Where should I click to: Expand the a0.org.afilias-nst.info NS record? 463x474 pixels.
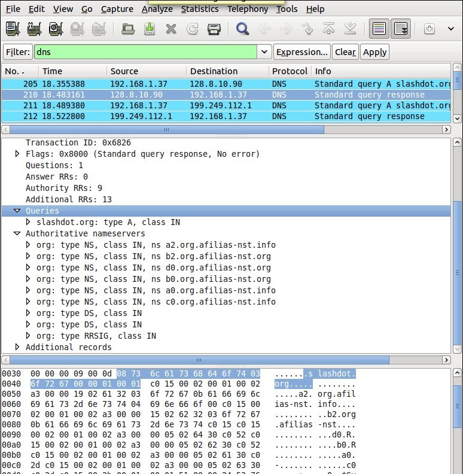28,290
